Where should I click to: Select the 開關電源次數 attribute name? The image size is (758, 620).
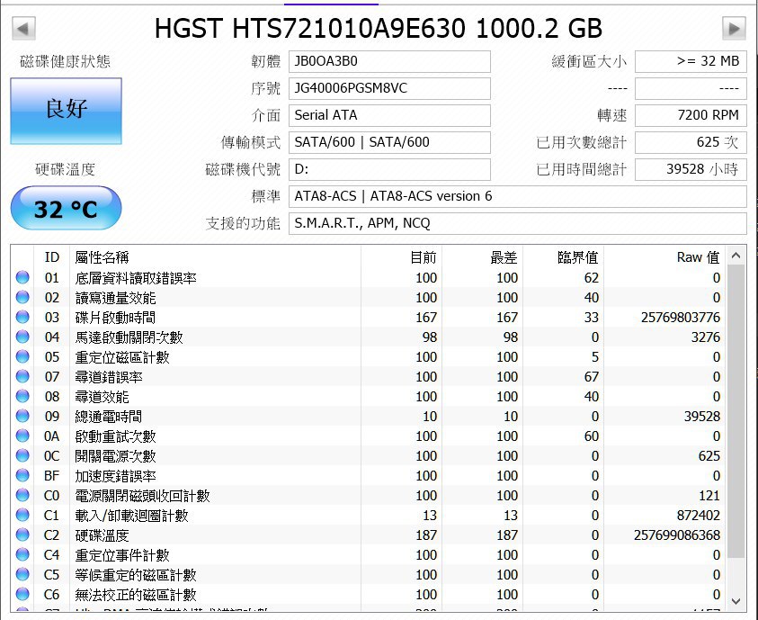pos(115,456)
